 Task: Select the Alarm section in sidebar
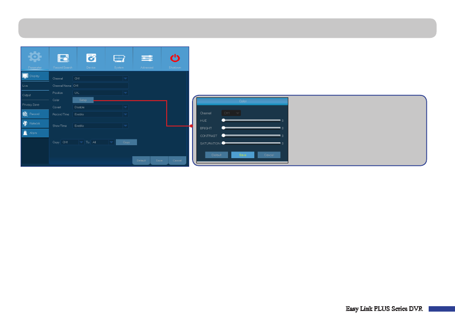click(x=35, y=133)
